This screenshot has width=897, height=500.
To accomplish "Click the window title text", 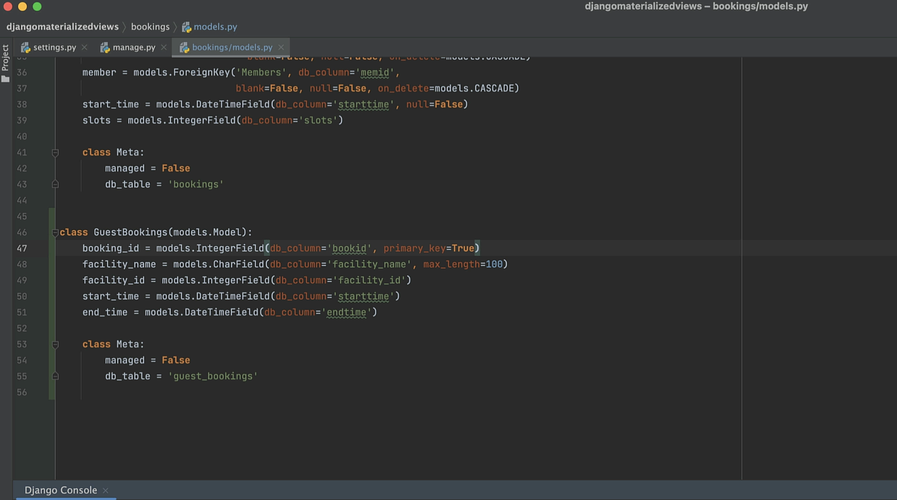I will pos(696,6).
